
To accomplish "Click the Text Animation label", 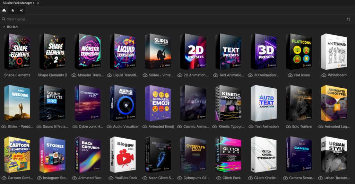I will tap(267, 127).
